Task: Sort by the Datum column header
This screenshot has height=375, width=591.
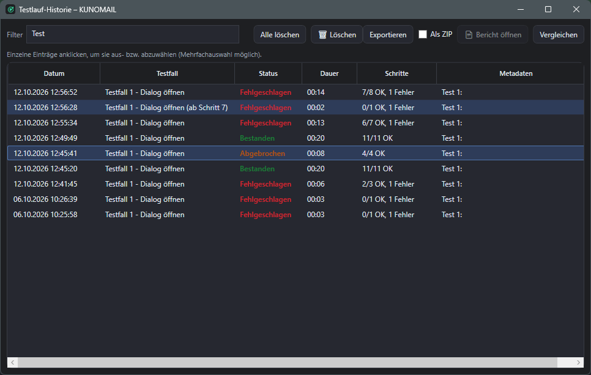Action: tap(54, 73)
